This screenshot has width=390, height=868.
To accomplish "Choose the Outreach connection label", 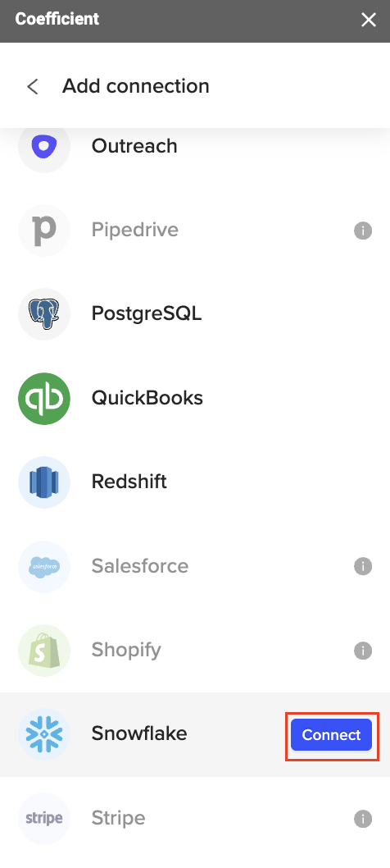I will pos(134,146).
